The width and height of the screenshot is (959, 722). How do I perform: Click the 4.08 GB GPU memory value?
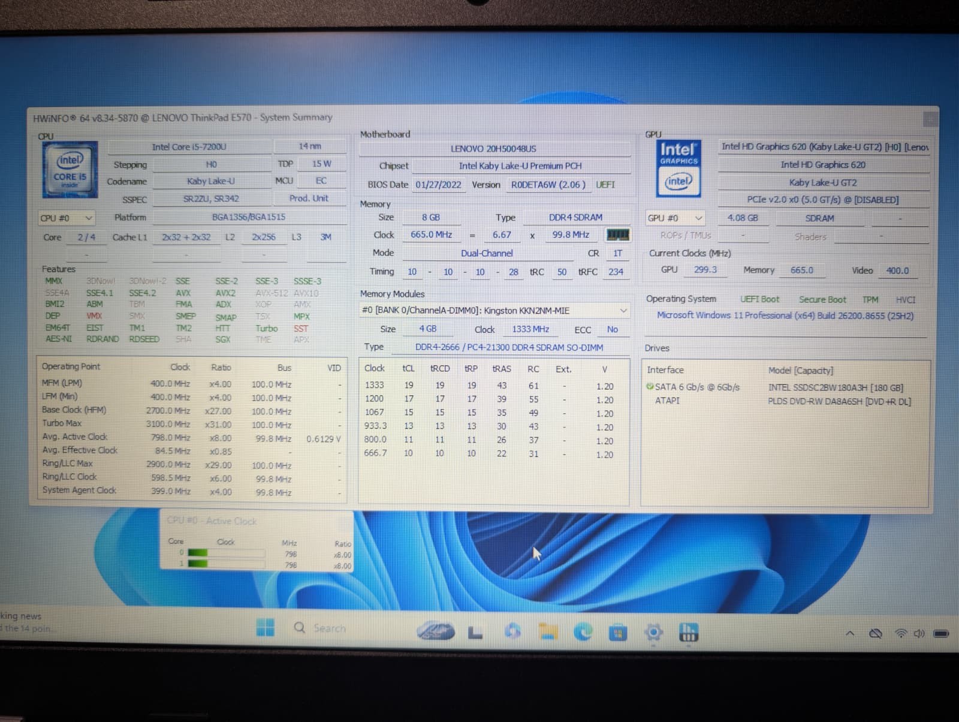pyautogui.click(x=743, y=218)
